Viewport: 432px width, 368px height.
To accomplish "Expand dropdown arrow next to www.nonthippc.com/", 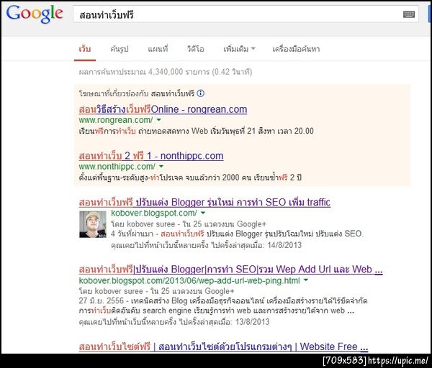I will (x=161, y=167).
